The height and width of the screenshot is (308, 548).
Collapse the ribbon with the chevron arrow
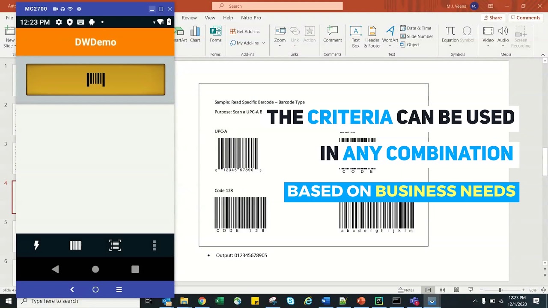tap(543, 55)
